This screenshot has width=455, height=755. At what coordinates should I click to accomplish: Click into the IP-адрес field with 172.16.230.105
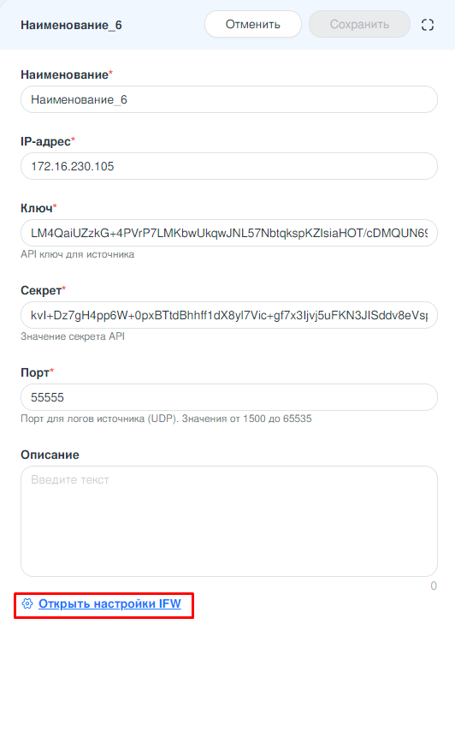229,166
